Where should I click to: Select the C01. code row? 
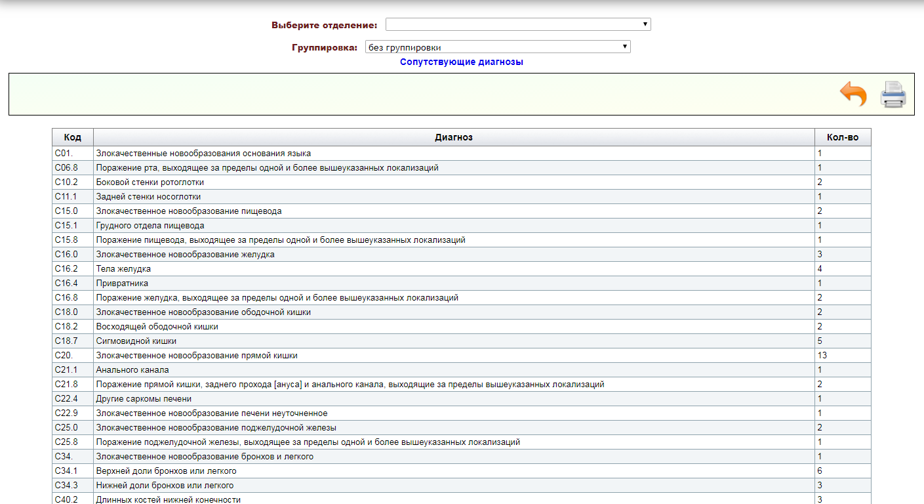pyautogui.click(x=63, y=153)
